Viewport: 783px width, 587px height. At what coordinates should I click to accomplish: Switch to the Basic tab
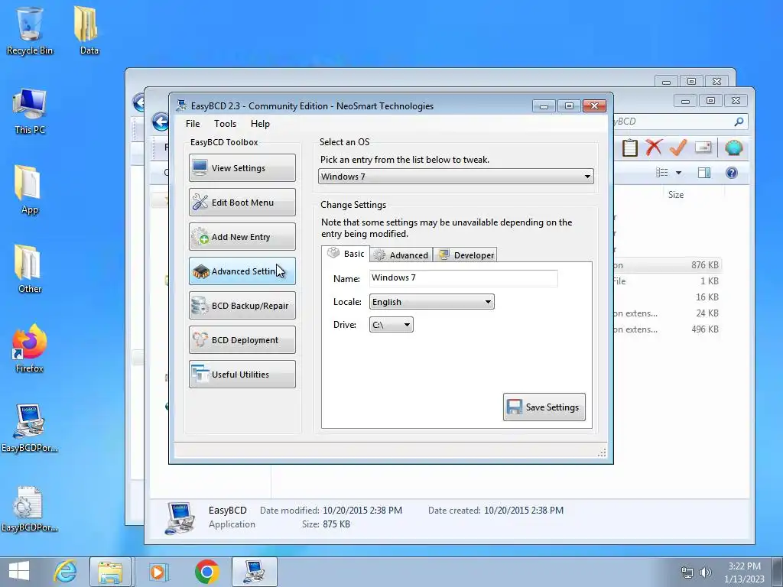pyautogui.click(x=346, y=254)
